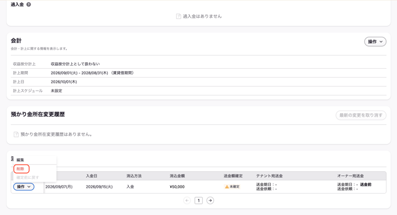Open the 操作 dropdown in the 会計 section
The image size is (397, 215).
tap(375, 41)
